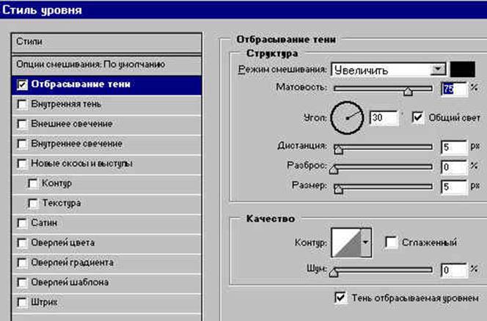Select the Отбрасывание тени row label

pos(81,84)
